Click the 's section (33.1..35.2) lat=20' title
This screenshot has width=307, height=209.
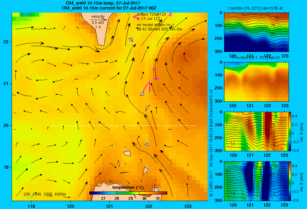coord(256,58)
